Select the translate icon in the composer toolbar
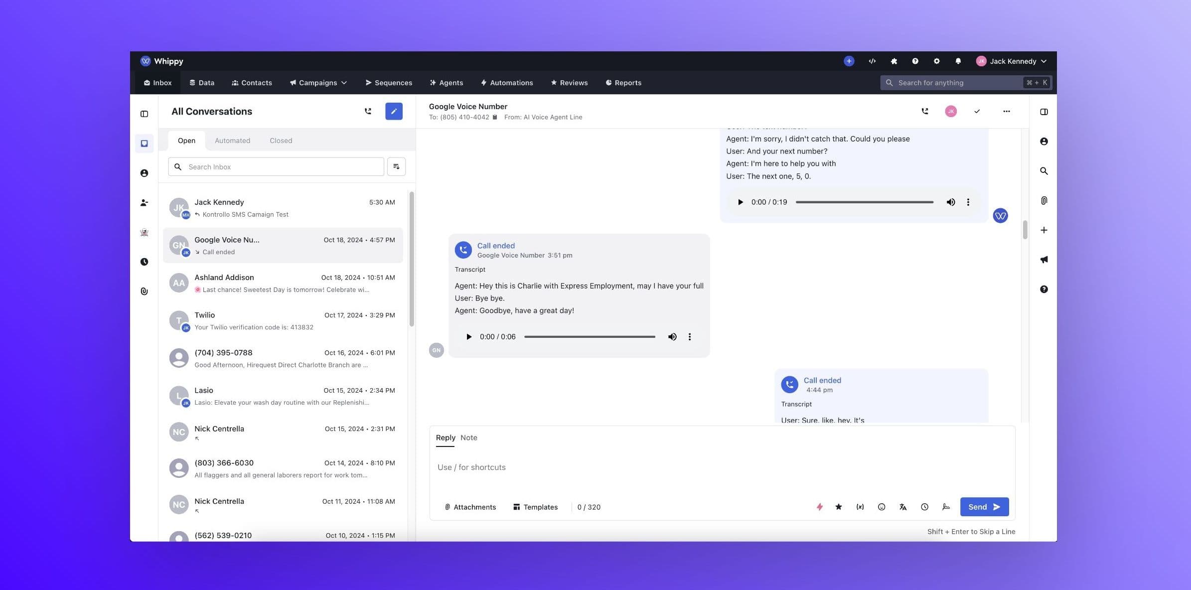 902,507
